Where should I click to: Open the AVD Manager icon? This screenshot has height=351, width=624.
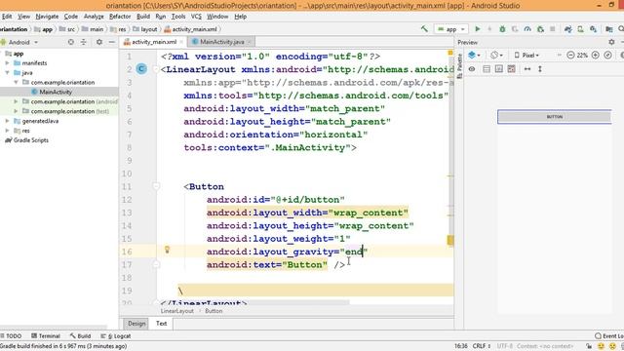tap(581, 29)
